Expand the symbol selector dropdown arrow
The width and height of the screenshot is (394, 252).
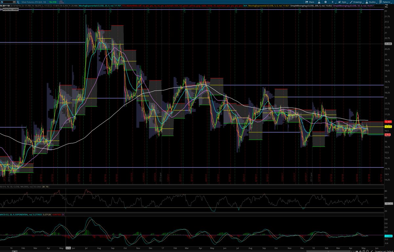point(14,2)
